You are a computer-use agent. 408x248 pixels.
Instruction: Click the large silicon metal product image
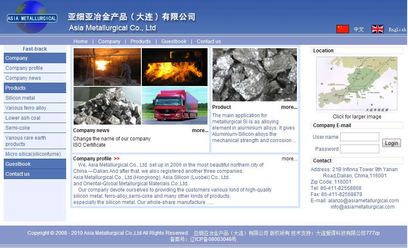[x=255, y=75]
